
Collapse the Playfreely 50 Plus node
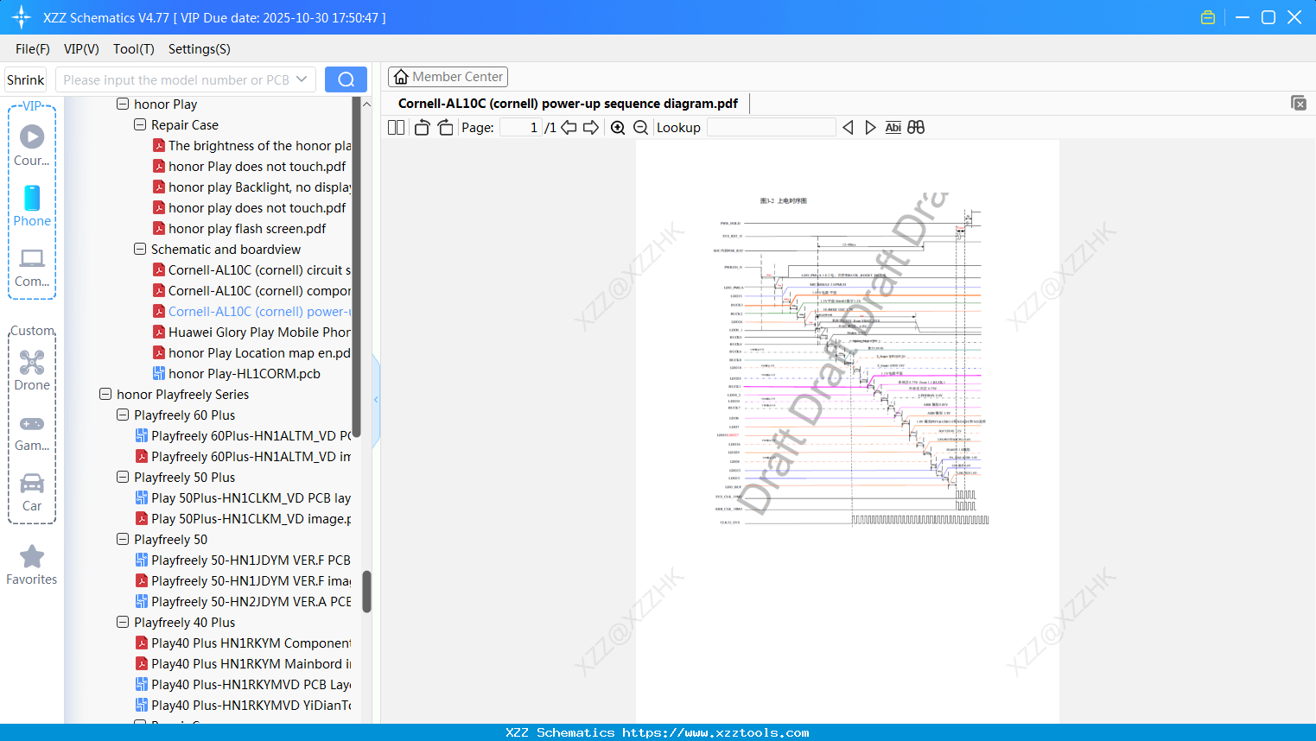point(123,477)
